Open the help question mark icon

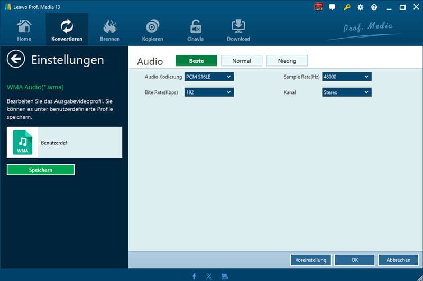pos(374,7)
